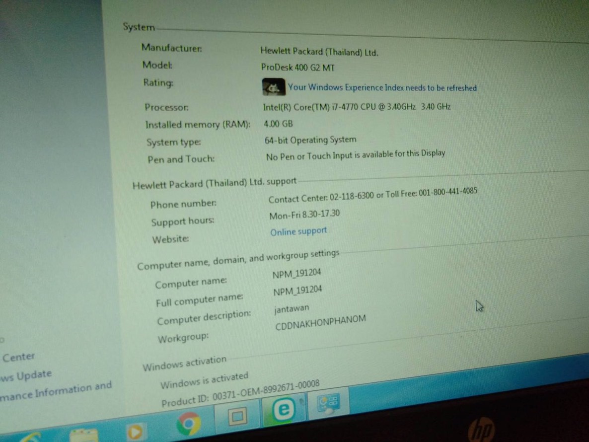
Task: Click the 'Manufacturer:' label
Action: pyautogui.click(x=172, y=48)
